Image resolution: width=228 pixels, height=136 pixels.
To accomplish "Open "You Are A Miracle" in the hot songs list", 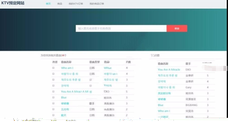I will 169,70.
